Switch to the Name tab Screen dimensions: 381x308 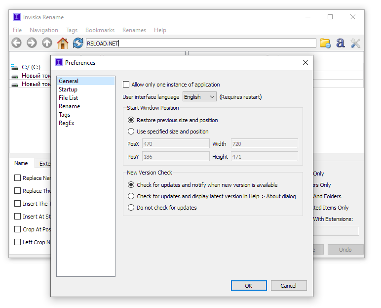[x=21, y=163]
